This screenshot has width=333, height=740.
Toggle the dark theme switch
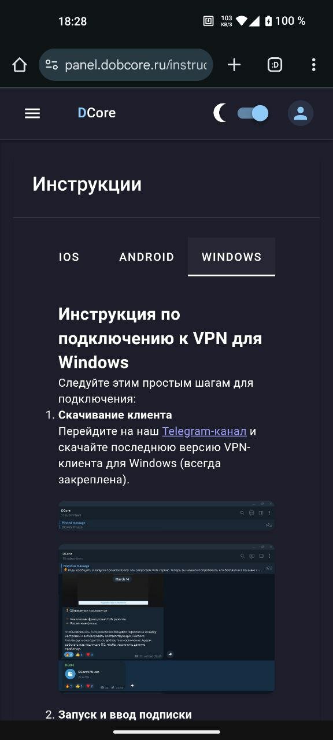(253, 113)
